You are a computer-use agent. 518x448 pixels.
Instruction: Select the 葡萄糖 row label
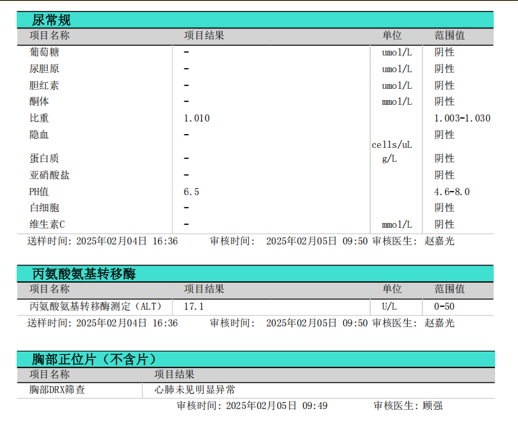point(44,52)
